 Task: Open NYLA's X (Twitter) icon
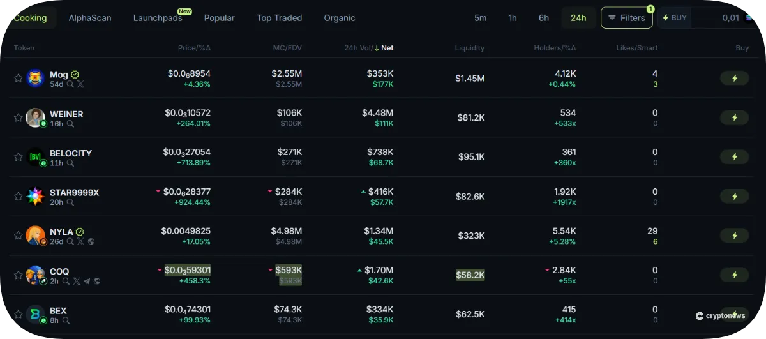click(x=80, y=242)
